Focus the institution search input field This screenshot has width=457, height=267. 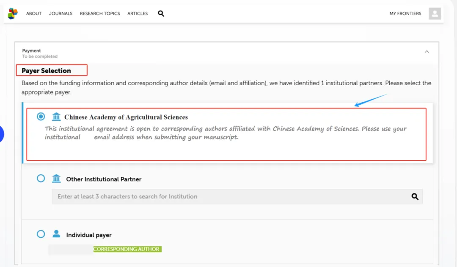(228, 197)
